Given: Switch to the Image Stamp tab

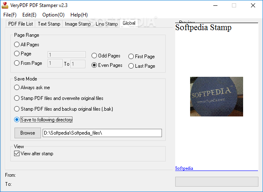Looking at the screenshot, I should click(x=78, y=24).
